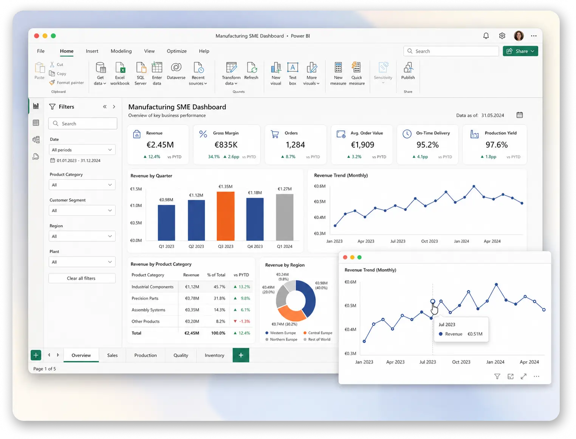
Task: Select the orange Q3 2023 revenue bar
Action: 226,216
